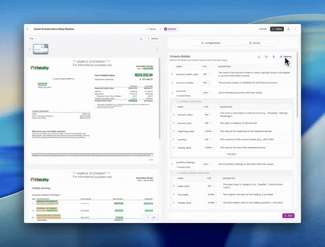Viewport: 325px width, 247px height.
Task: Select the document thumbnail in the file list
Action: point(40,49)
